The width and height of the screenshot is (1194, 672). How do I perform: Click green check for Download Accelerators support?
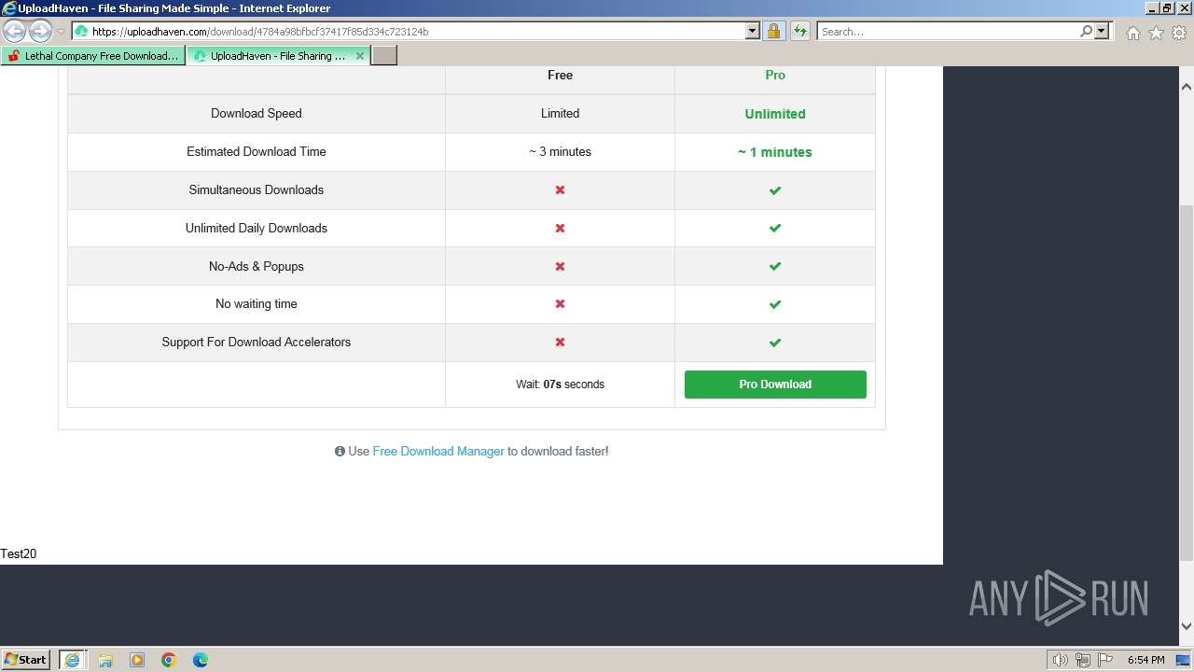tap(775, 343)
